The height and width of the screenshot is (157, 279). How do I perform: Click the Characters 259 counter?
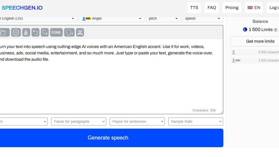click(204, 110)
